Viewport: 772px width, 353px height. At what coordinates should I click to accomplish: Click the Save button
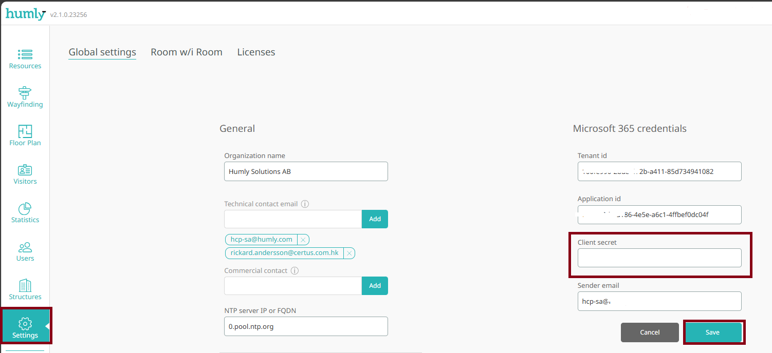712,332
